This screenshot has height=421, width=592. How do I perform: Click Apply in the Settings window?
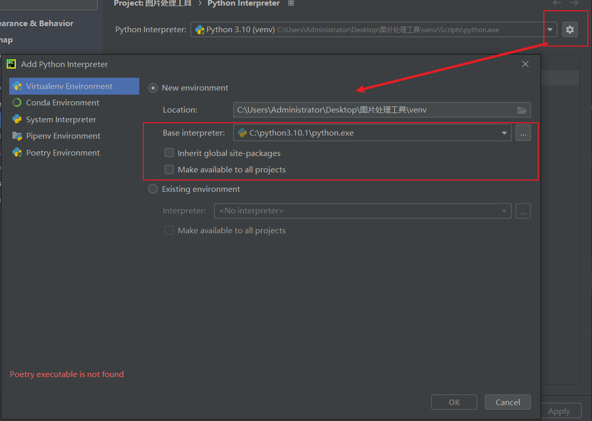(559, 411)
